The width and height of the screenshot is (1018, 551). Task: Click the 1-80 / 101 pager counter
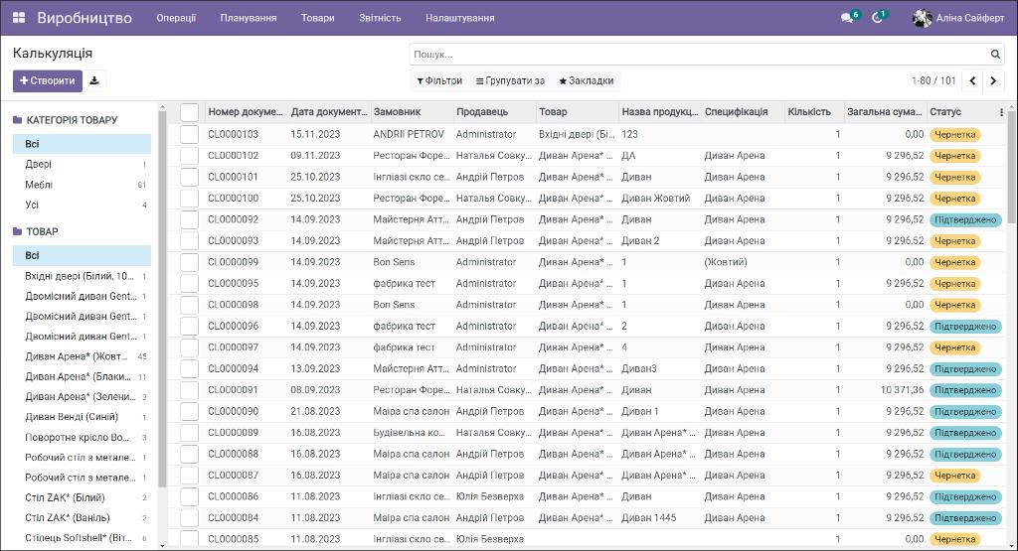click(933, 81)
